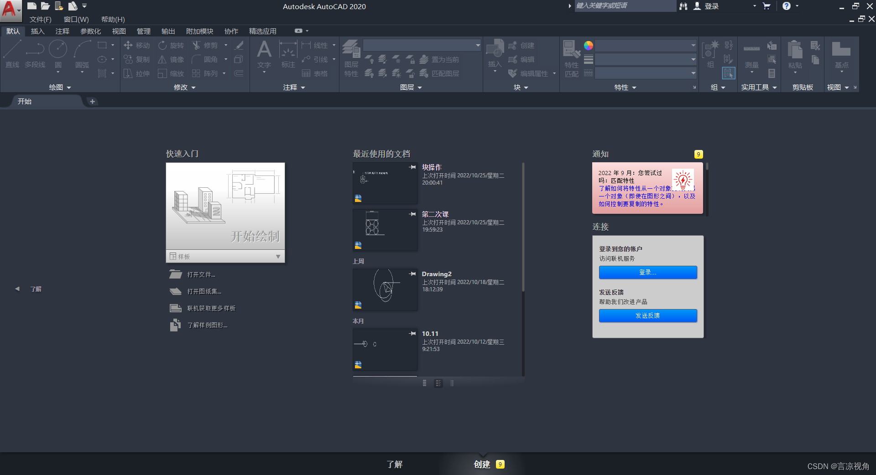Pin the 第二次课 recent document

pyautogui.click(x=412, y=214)
